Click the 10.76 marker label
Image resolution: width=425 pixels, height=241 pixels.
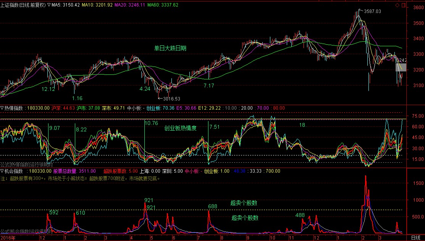tap(151, 123)
